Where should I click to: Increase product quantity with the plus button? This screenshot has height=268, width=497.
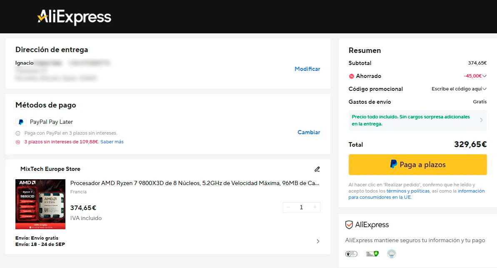[x=315, y=208]
